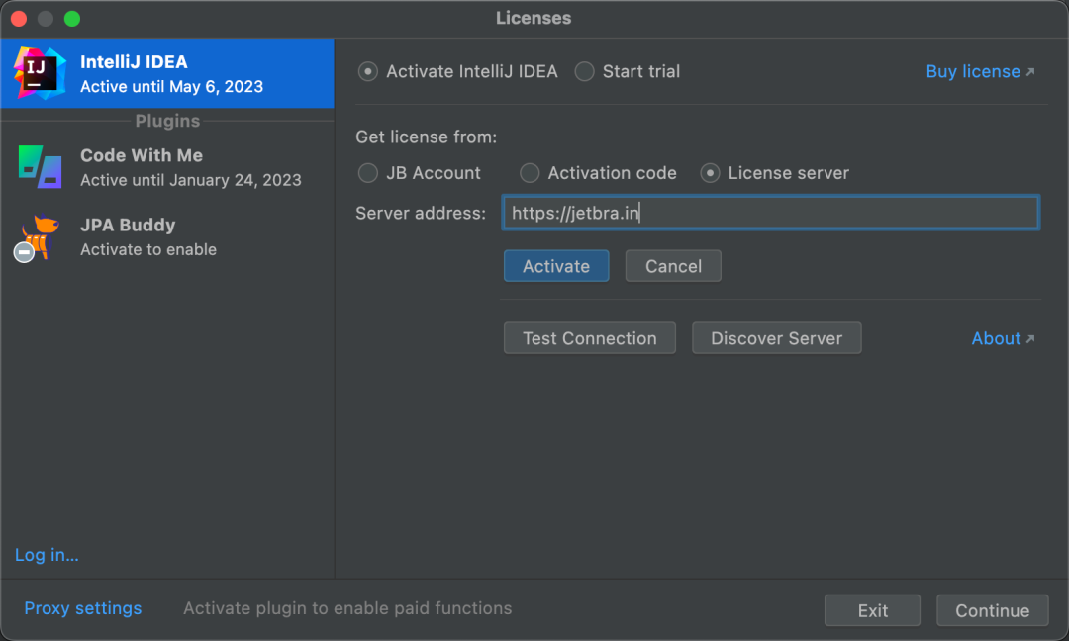Choose the Activation code radio option

(x=530, y=173)
